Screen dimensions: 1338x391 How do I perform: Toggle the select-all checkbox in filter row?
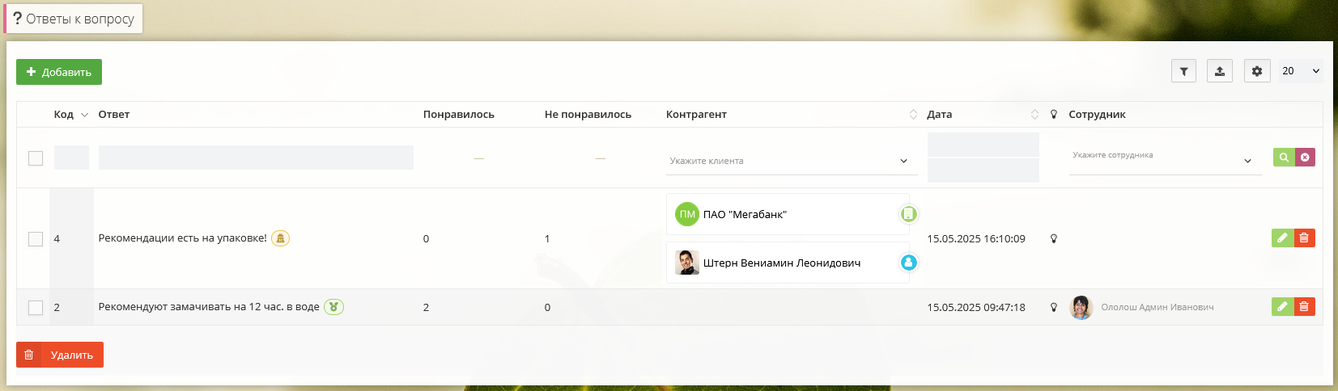pos(36,158)
